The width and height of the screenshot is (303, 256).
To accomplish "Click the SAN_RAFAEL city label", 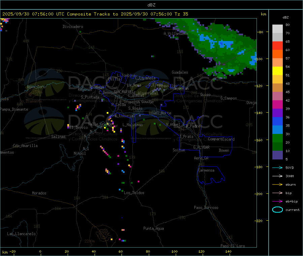I will 124,92.
